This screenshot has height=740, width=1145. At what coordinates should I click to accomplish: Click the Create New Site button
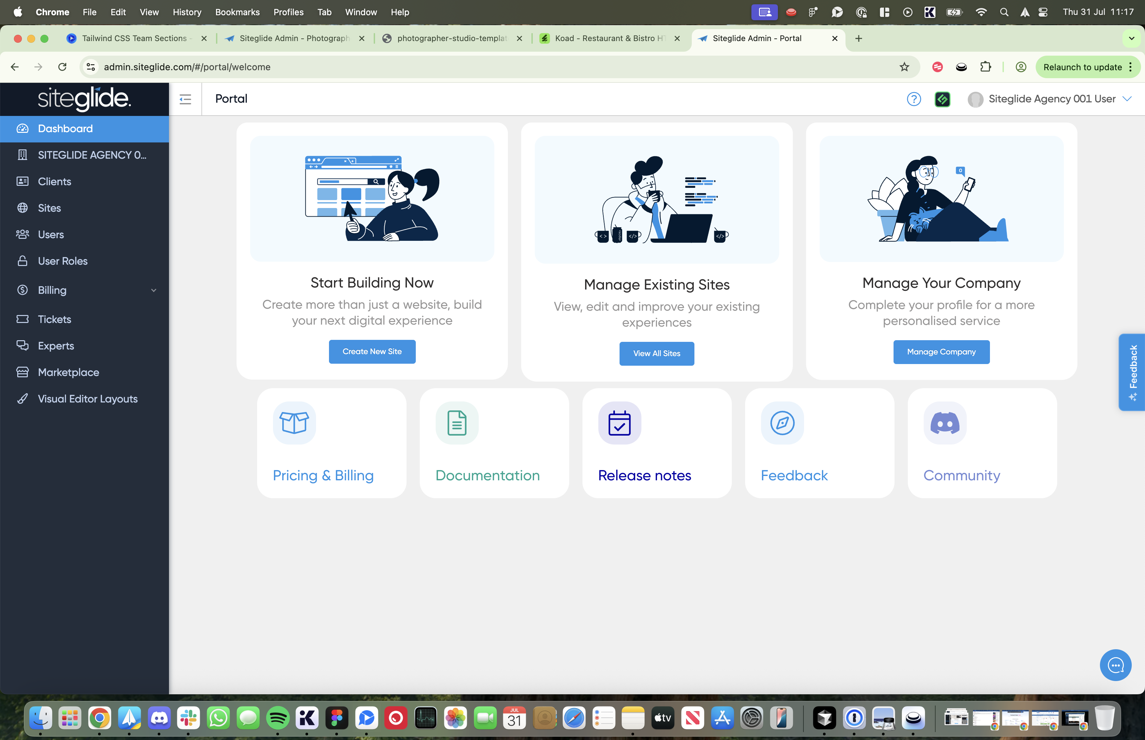(372, 351)
